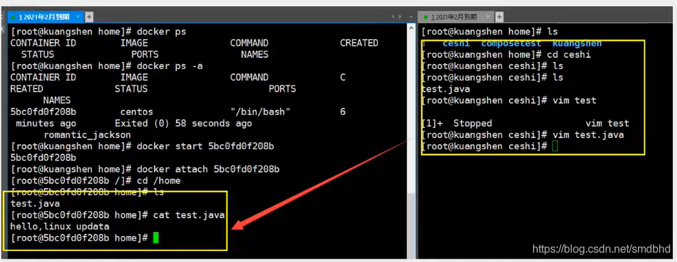Open a new tab with left pane's plus button
The height and width of the screenshot is (262, 677).
point(89,17)
